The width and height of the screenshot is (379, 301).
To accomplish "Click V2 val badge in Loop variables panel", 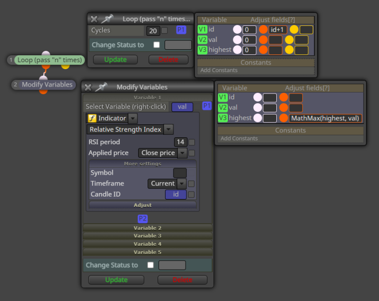I will pos(202,40).
